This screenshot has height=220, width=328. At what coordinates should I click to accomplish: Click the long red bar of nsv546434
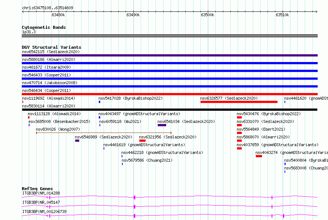pyautogui.click(x=170, y=94)
